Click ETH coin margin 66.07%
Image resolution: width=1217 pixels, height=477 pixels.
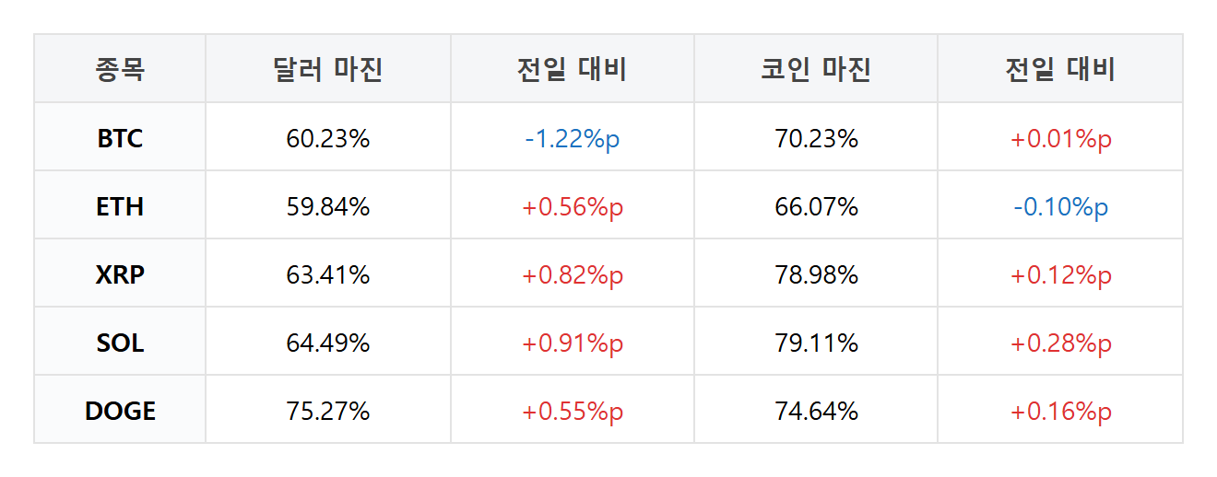tap(817, 207)
